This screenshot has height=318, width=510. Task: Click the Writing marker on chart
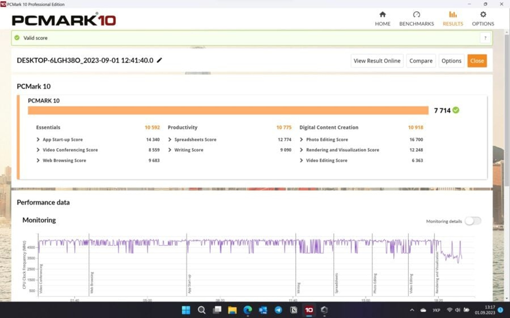coord(299,288)
